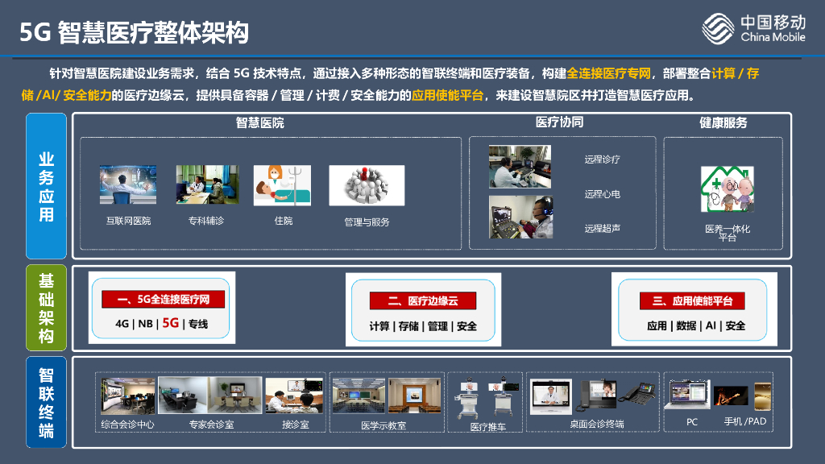
Task: Click the 二、医疗边缘云 red banner
Action: pos(423,300)
